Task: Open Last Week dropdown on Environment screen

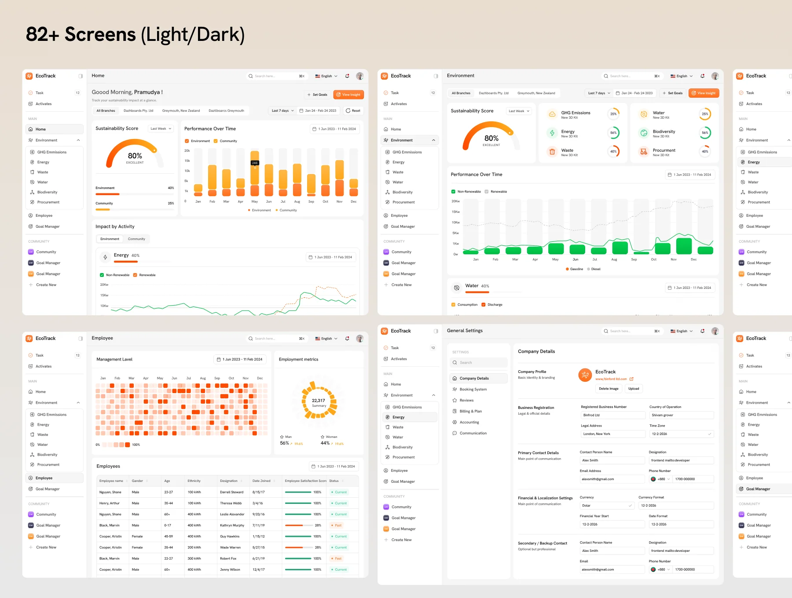Action: [x=519, y=111]
